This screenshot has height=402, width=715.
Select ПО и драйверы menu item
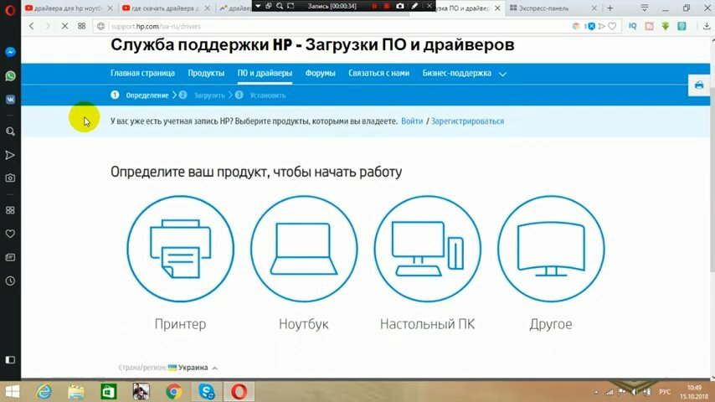[x=265, y=73]
